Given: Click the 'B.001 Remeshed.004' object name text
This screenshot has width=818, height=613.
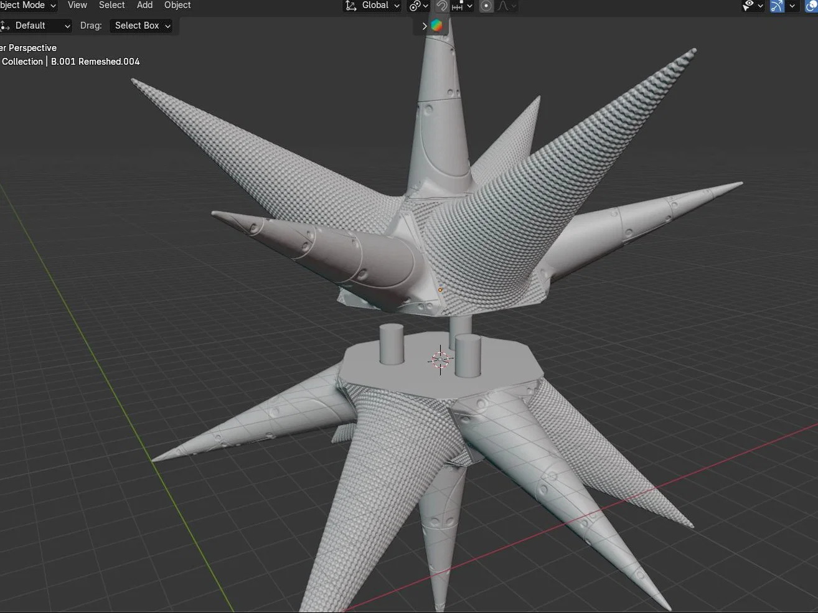Looking at the screenshot, I should pyautogui.click(x=95, y=62).
